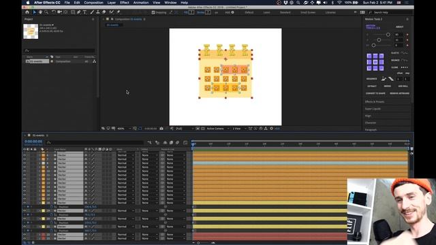This screenshot has width=436, height=245.
Task: Open the Graph Editor in the timeline
Action: pyautogui.click(x=185, y=143)
